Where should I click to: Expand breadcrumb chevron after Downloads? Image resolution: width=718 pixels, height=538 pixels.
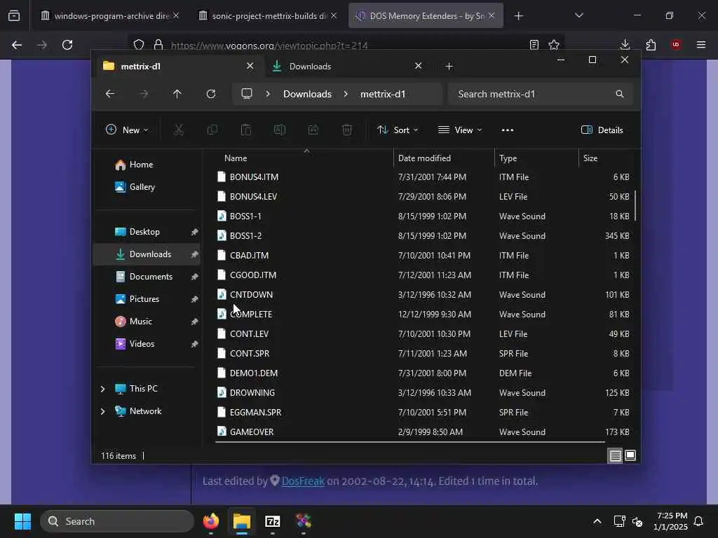(x=346, y=94)
